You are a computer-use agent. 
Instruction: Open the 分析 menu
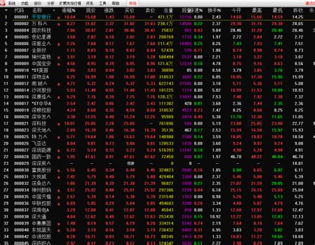tap(51, 3)
